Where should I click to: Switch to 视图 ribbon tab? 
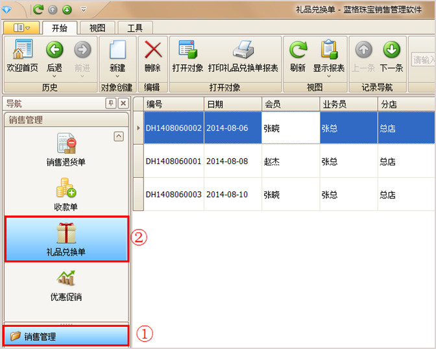97,28
